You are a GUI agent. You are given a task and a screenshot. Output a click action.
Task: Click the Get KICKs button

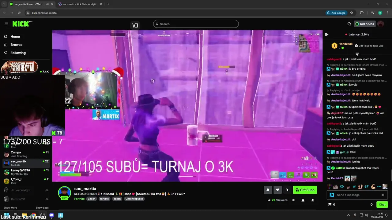click(365, 24)
